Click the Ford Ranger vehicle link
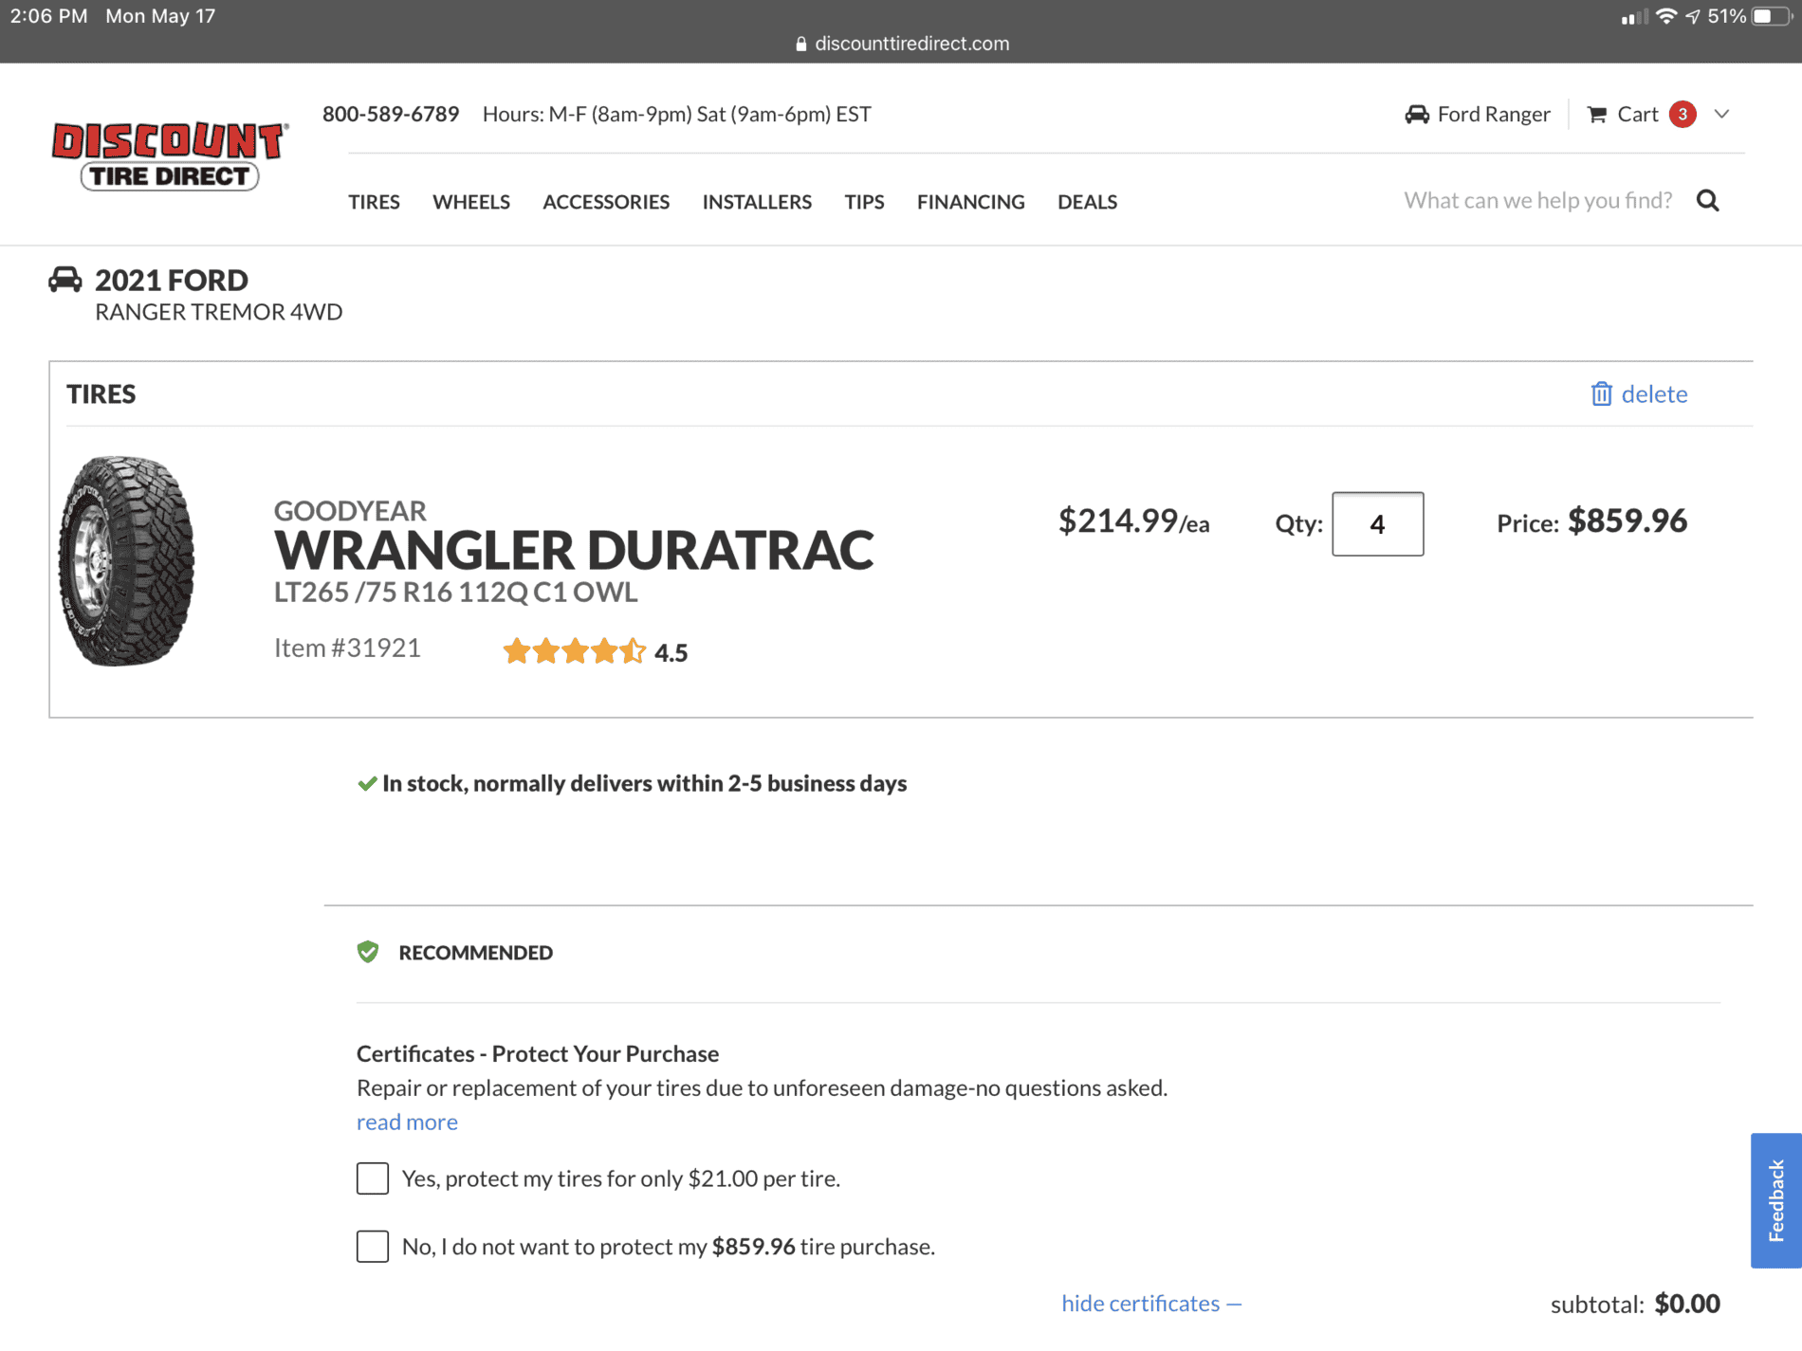 [x=1494, y=115]
